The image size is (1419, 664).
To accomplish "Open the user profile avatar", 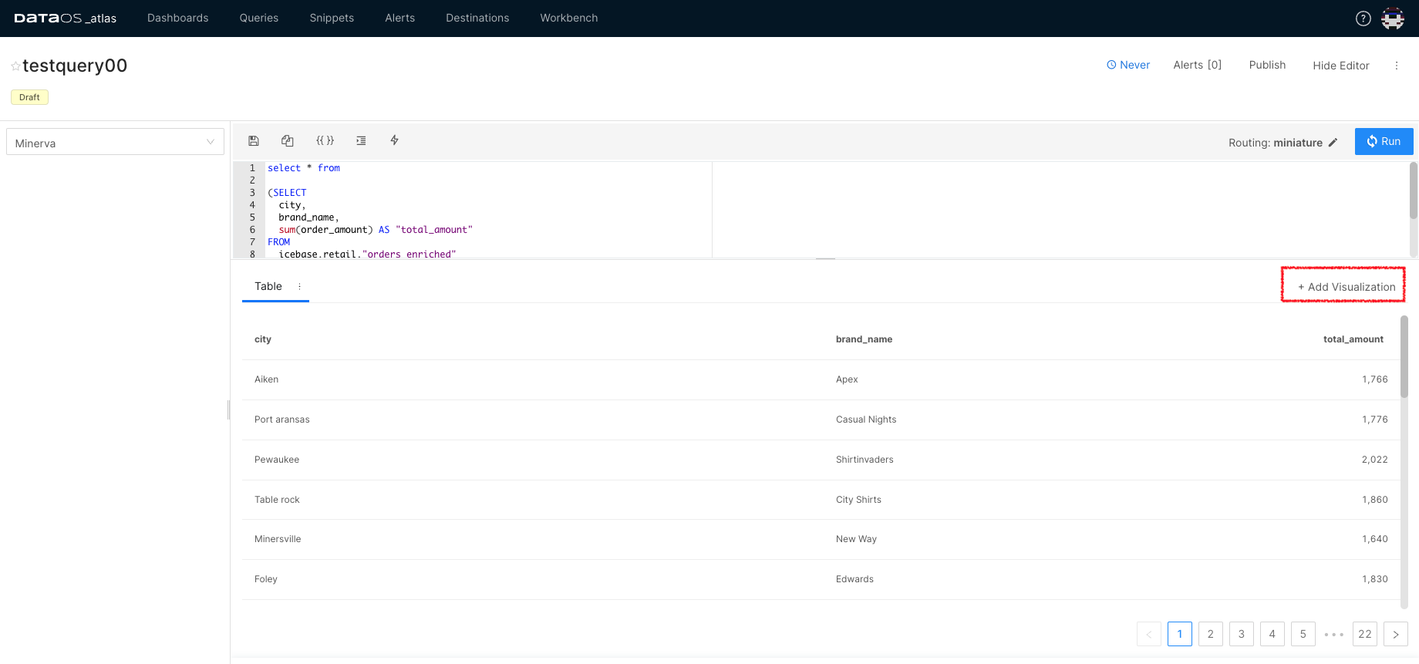I will [x=1393, y=19].
